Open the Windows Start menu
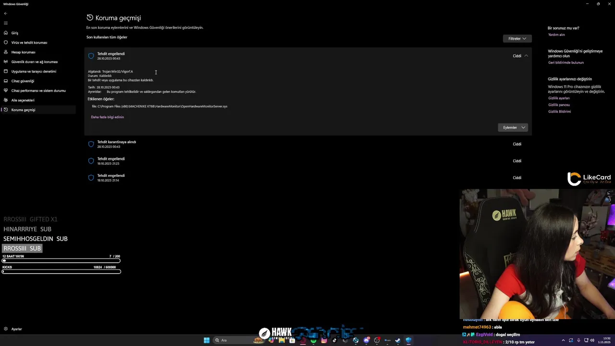This screenshot has width=615, height=346. (207, 340)
